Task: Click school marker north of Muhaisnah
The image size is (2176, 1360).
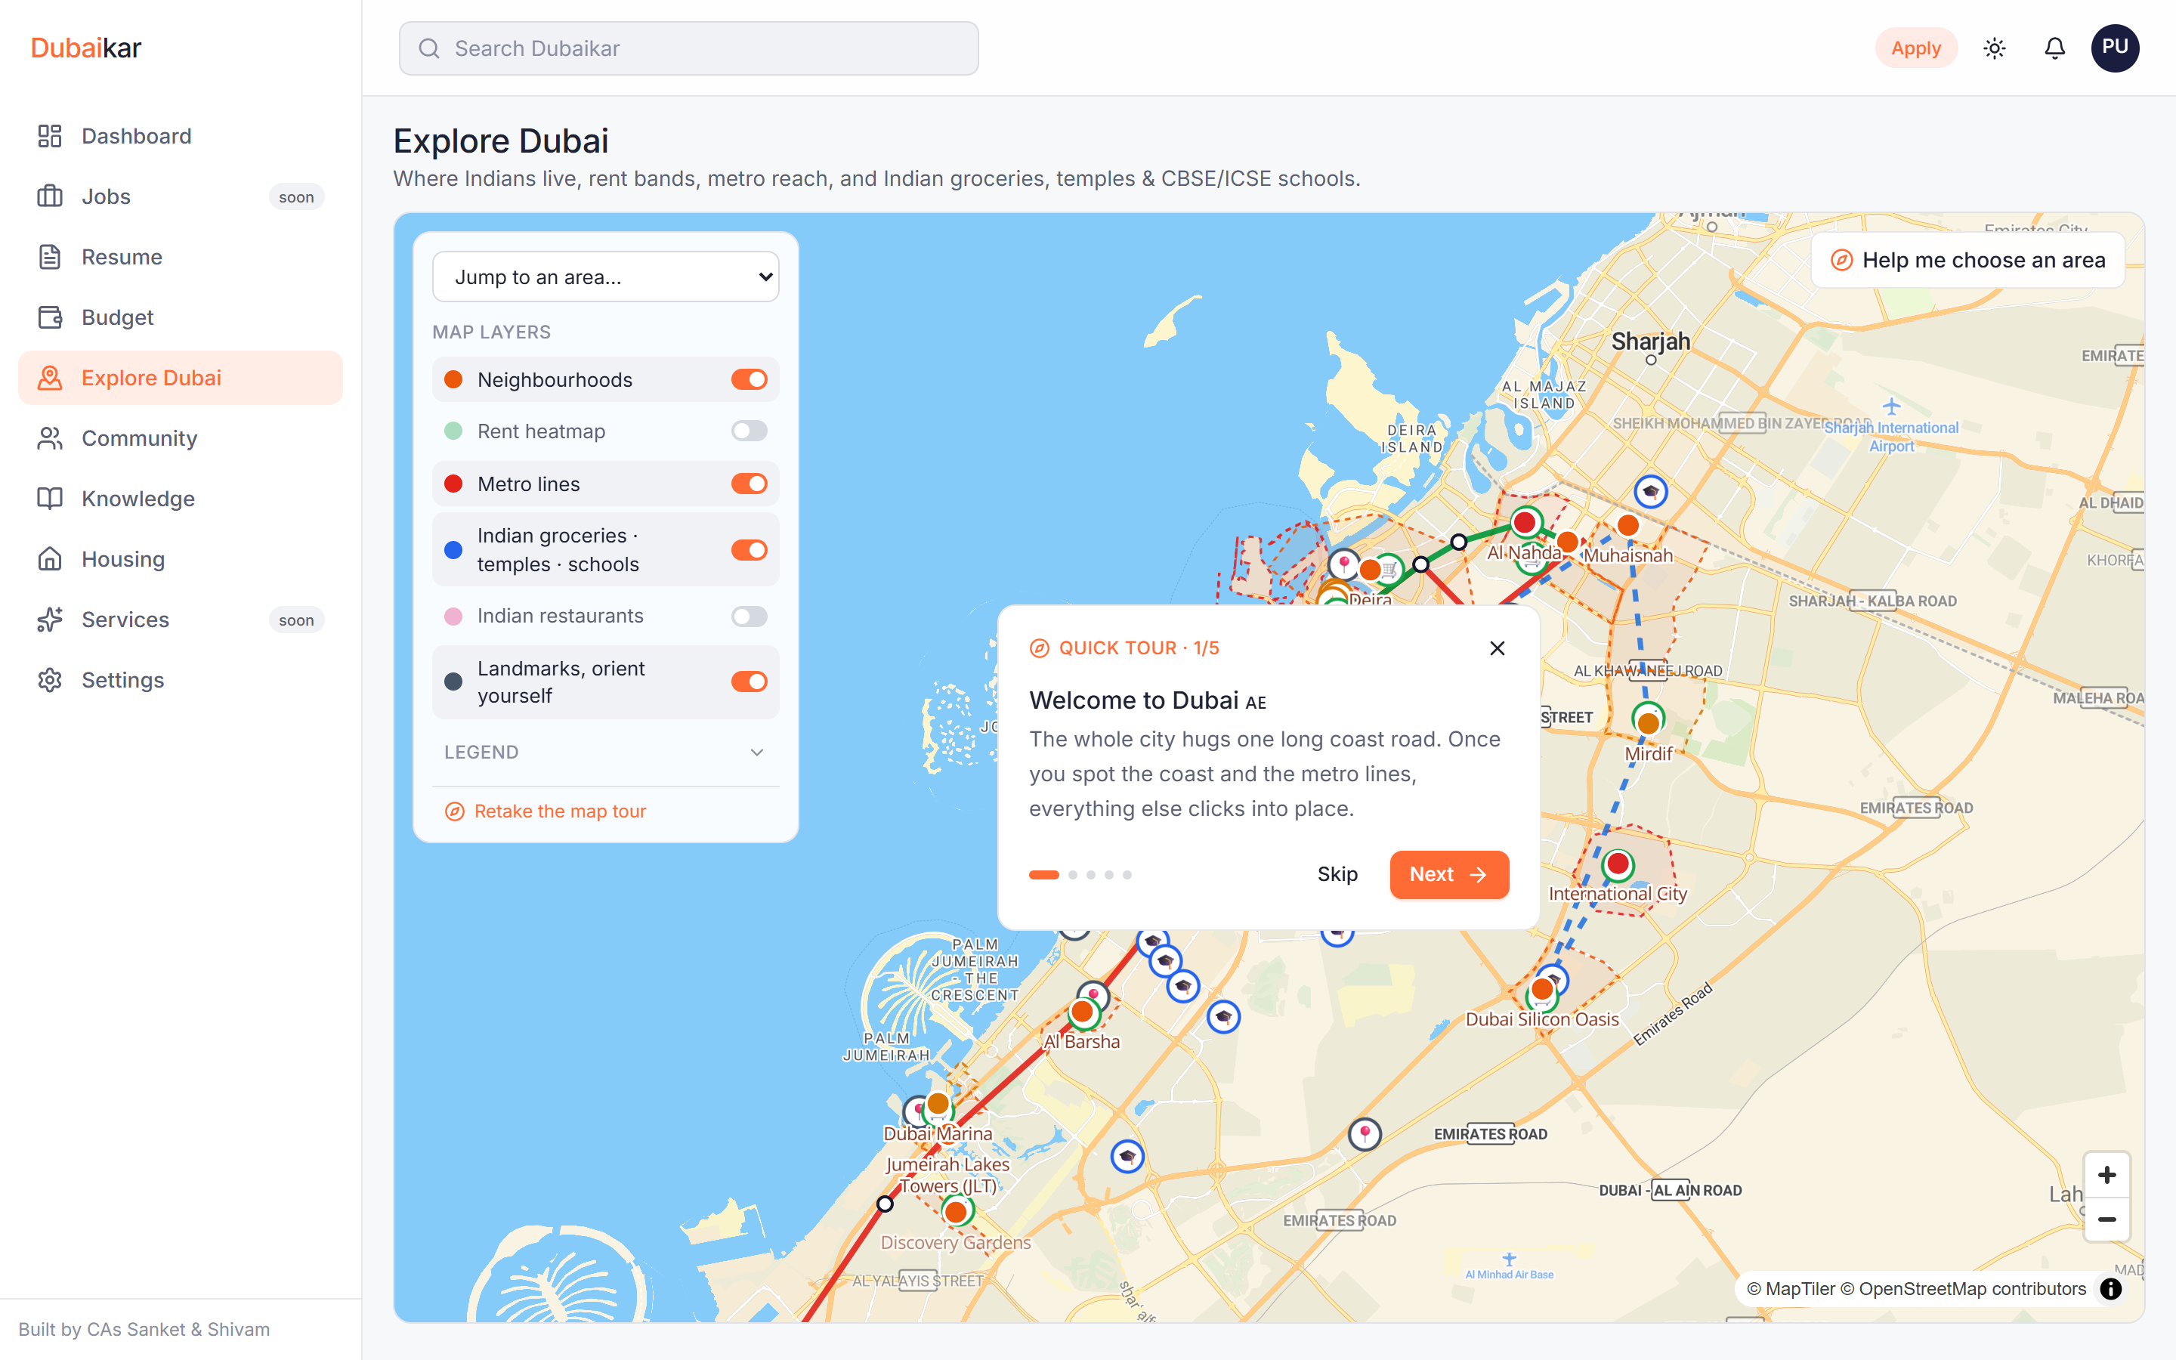Action: 1650,491
